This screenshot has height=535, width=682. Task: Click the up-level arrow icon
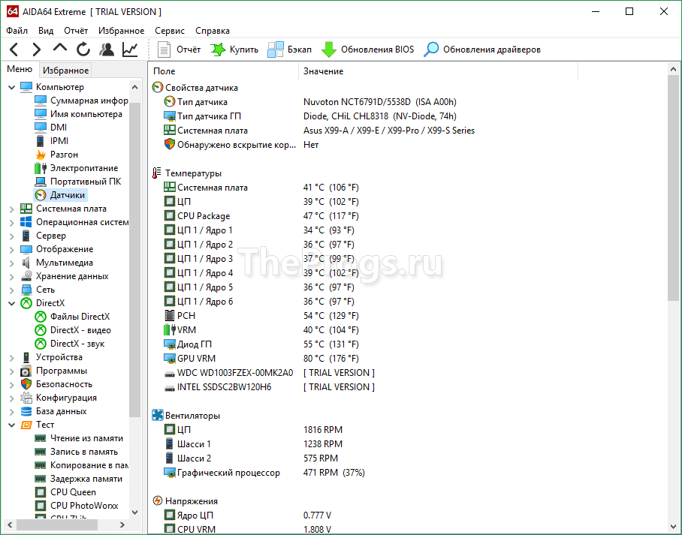click(x=59, y=48)
